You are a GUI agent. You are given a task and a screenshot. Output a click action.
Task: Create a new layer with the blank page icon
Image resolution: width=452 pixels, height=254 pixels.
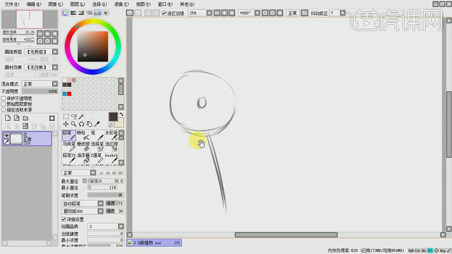click(x=8, y=118)
